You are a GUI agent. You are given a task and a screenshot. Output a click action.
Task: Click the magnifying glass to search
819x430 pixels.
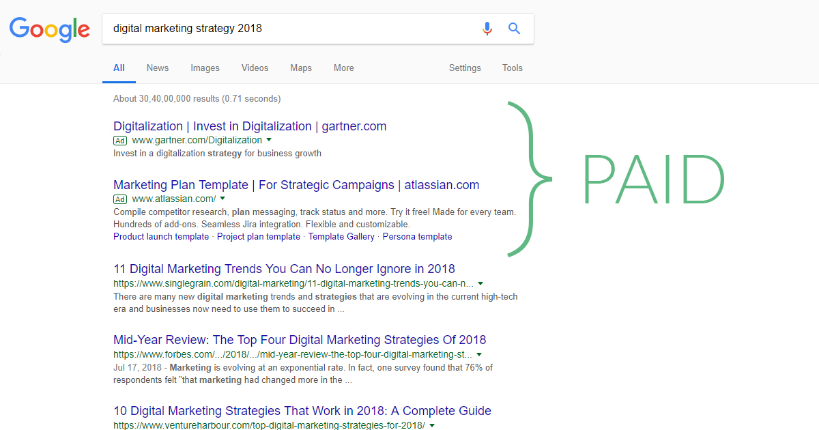[x=514, y=29]
